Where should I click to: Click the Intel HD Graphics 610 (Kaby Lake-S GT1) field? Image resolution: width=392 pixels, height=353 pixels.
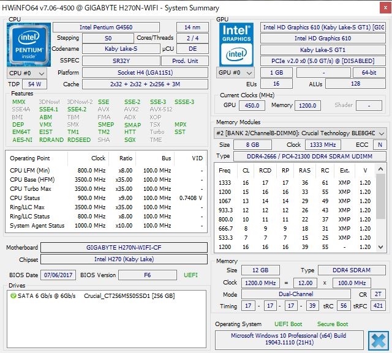[x=323, y=27]
